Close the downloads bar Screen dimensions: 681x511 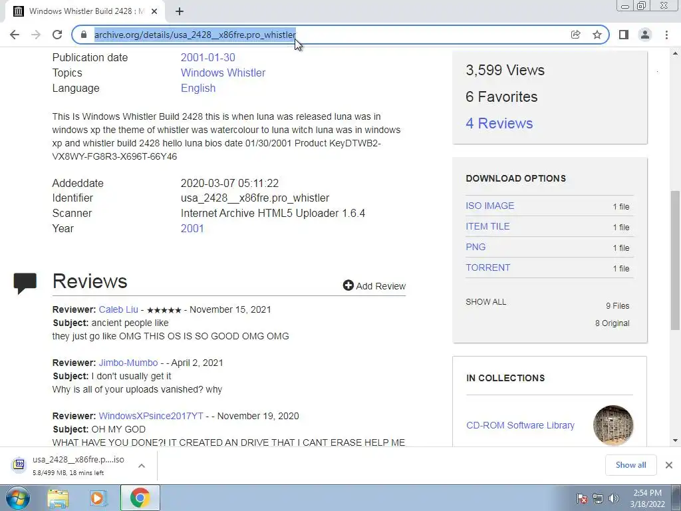669,465
